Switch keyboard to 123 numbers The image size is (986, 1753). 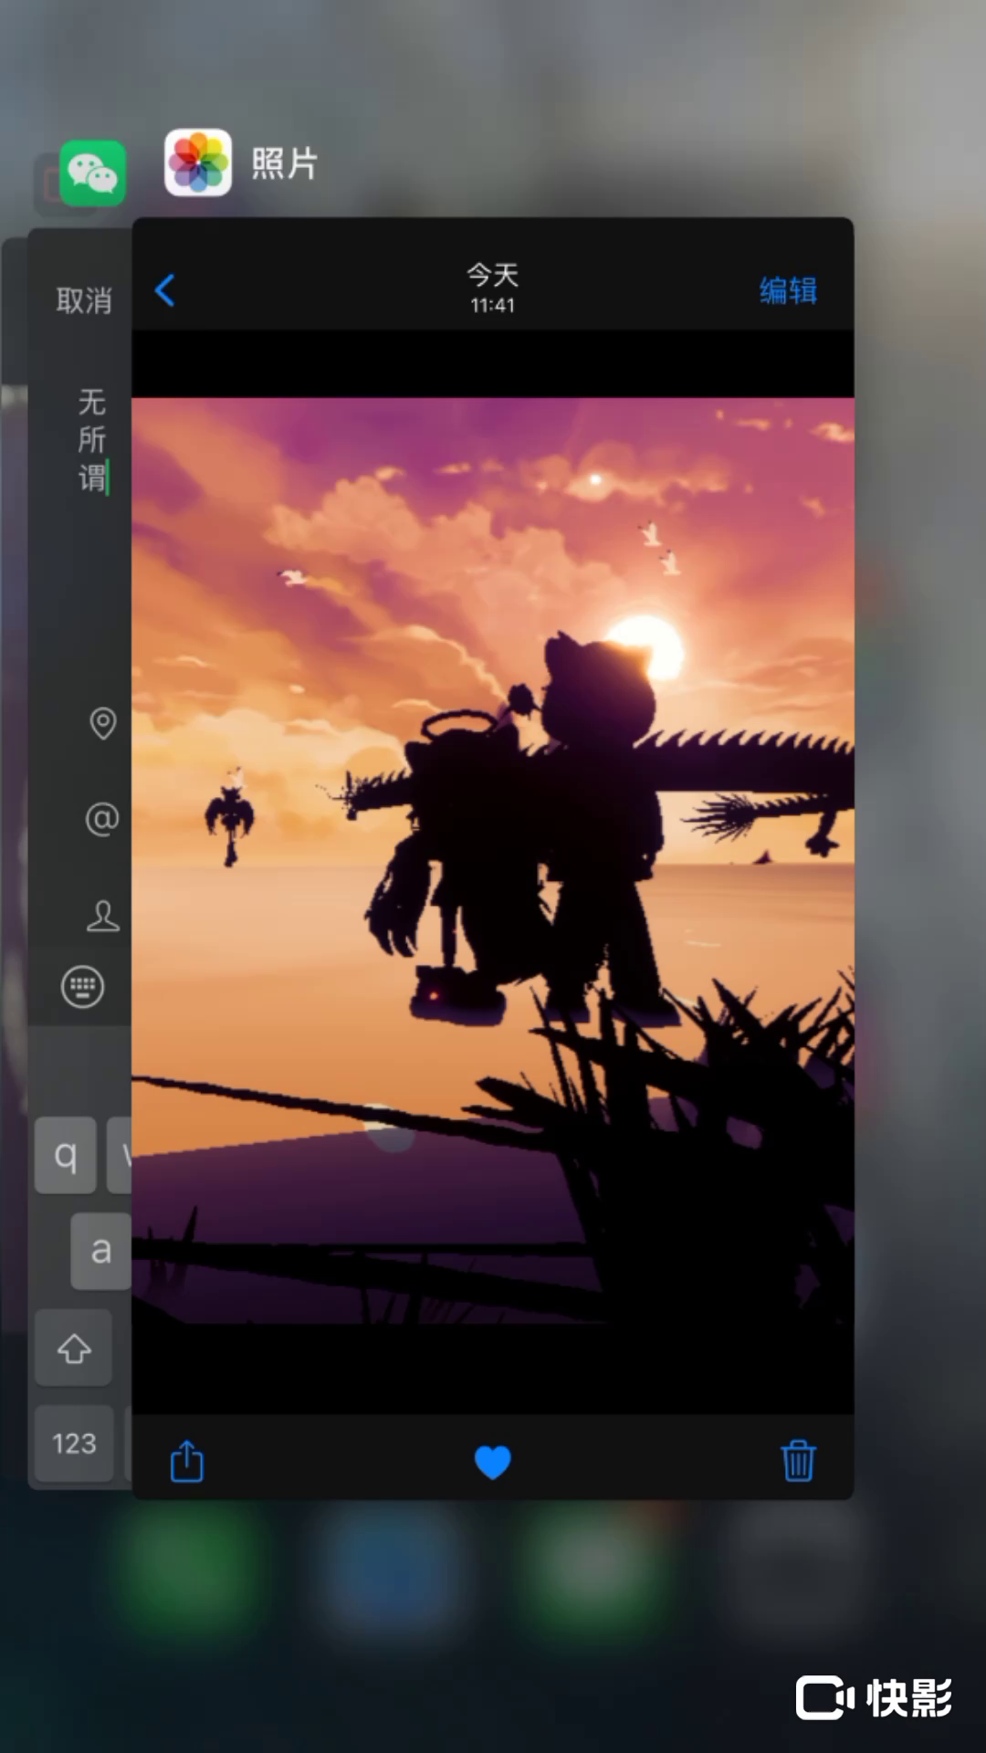tap(74, 1443)
